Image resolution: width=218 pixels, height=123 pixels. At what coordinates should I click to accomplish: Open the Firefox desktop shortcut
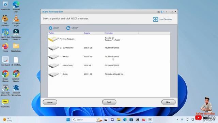point(5,47)
